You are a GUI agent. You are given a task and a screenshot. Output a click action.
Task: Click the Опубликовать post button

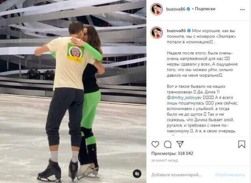(230, 175)
